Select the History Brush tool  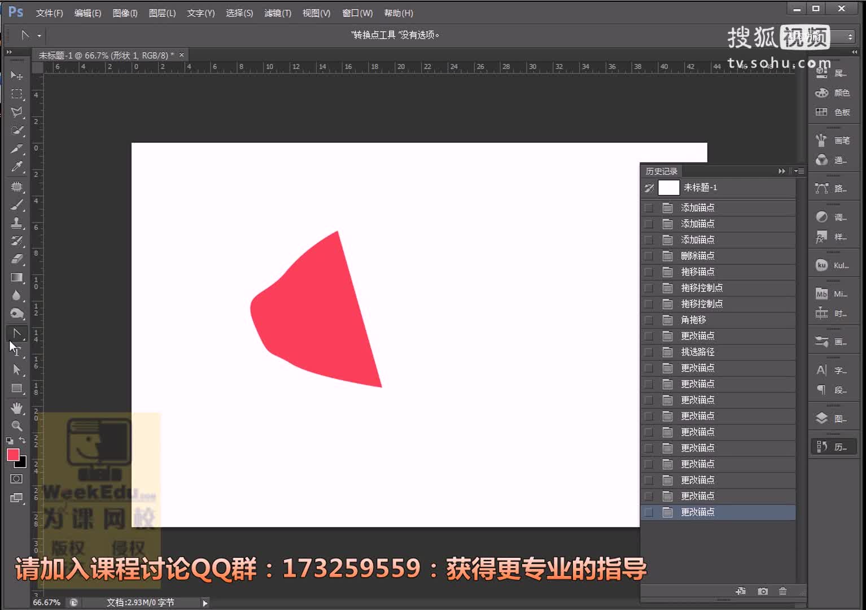click(x=17, y=241)
